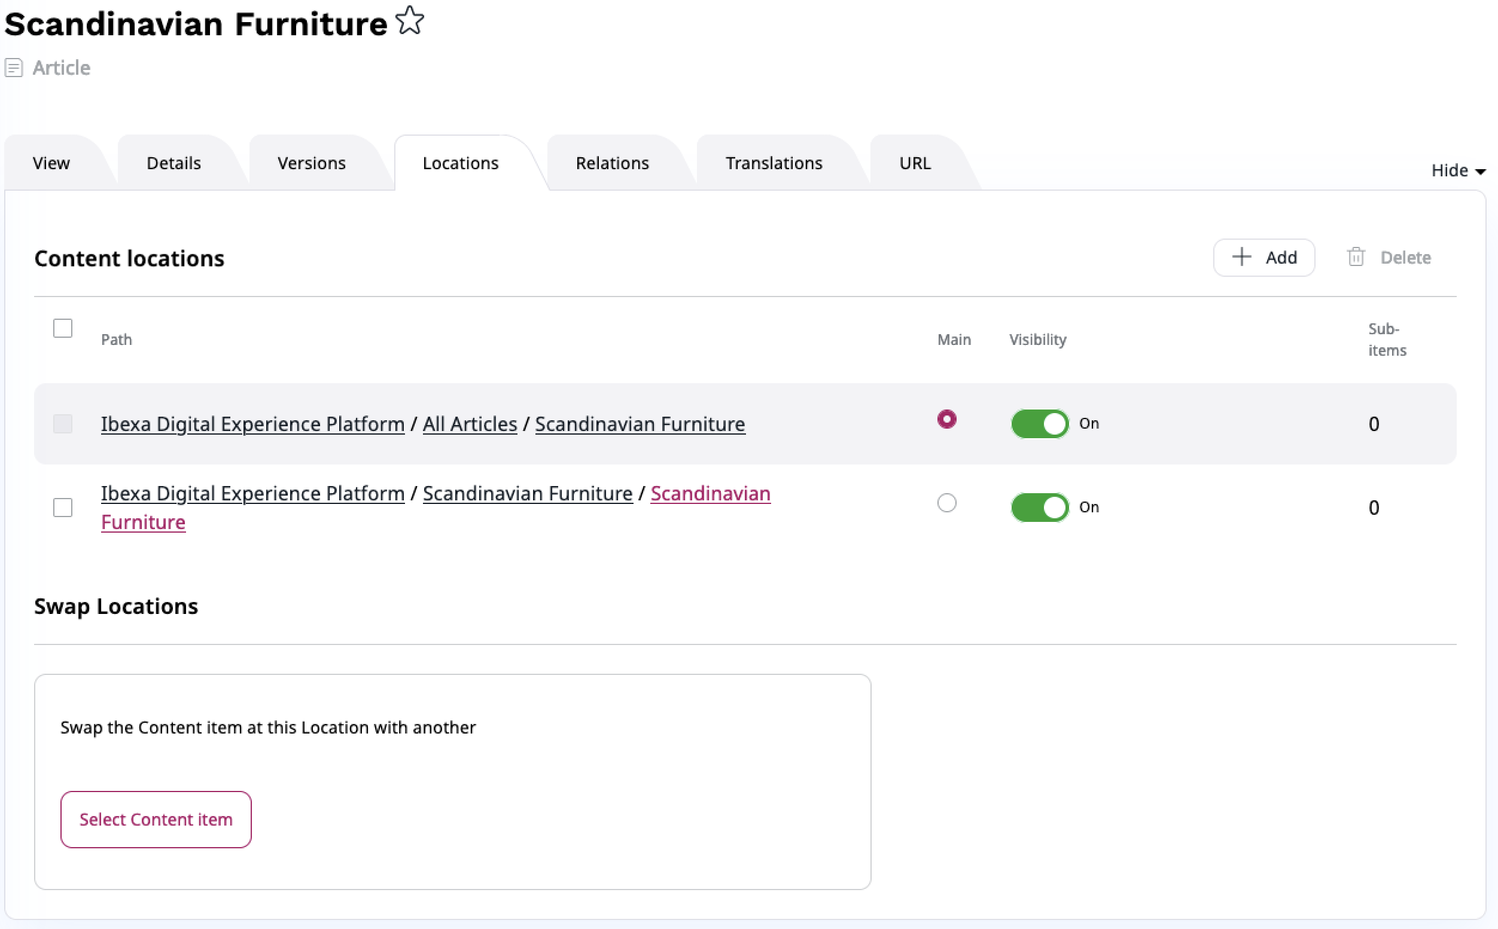Check the second location row checkbox
This screenshot has height=929, width=1498.
(x=63, y=508)
